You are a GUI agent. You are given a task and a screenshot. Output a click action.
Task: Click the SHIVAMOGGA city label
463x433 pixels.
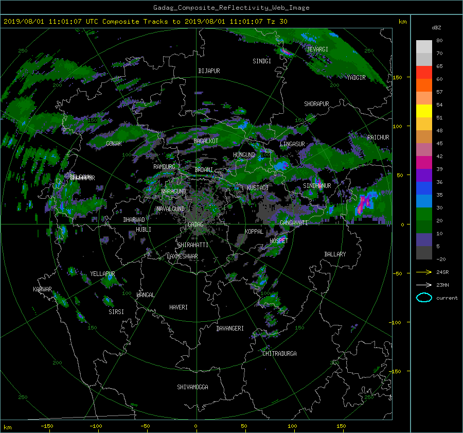pos(192,387)
